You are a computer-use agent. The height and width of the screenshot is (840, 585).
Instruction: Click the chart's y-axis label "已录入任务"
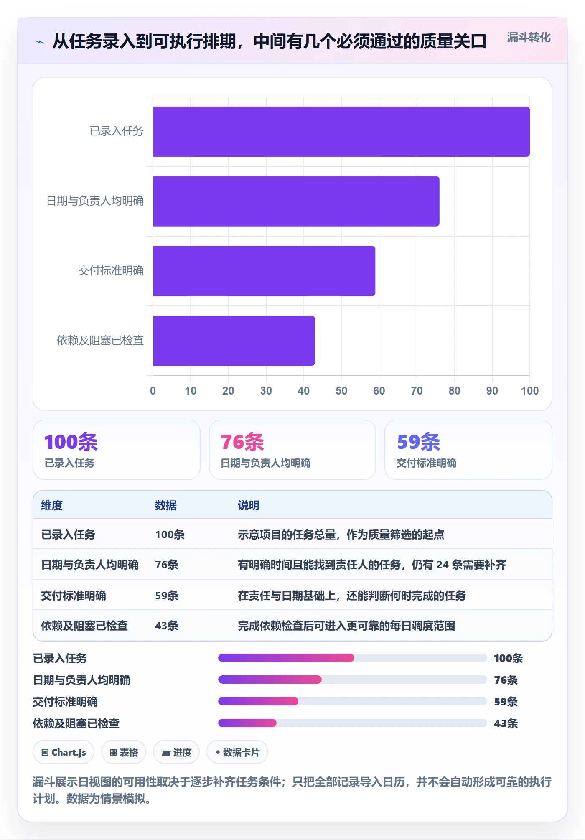117,131
